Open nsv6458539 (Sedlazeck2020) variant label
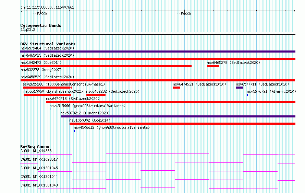The height and width of the screenshot is (193, 305). [x=47, y=77]
